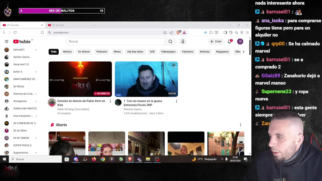Select the Todo filter chip
The width and height of the screenshot is (322, 181).
point(54,52)
